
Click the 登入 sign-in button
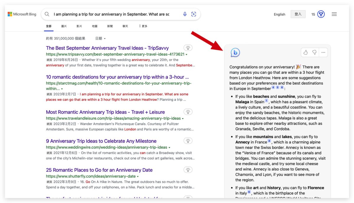coord(298,14)
